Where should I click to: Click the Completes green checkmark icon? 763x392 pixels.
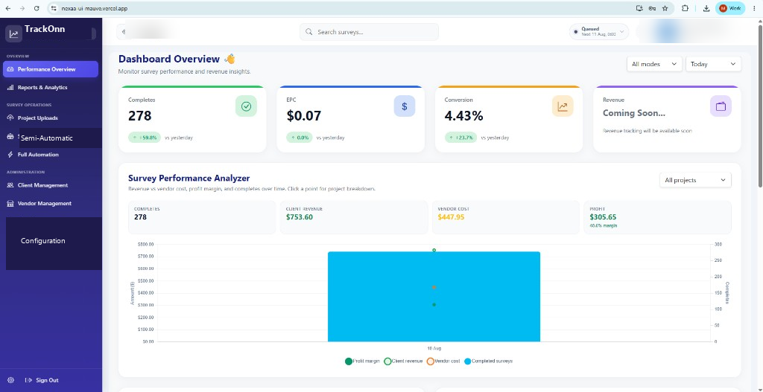pos(246,106)
